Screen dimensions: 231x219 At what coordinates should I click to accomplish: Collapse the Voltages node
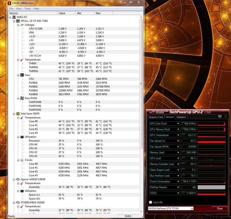click(x=18, y=25)
